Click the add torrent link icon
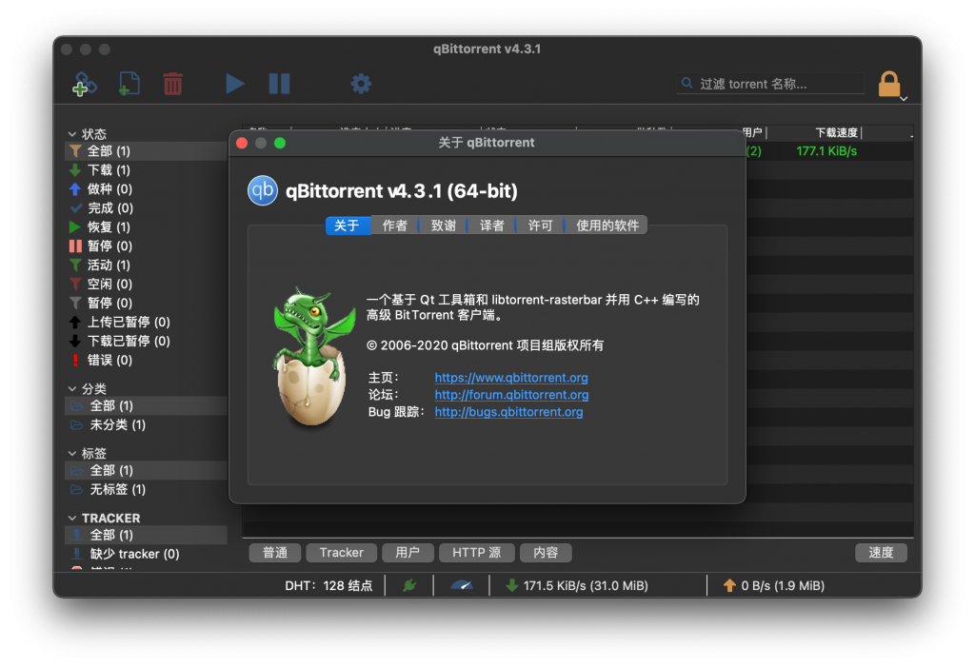The width and height of the screenshot is (975, 668). (x=85, y=84)
